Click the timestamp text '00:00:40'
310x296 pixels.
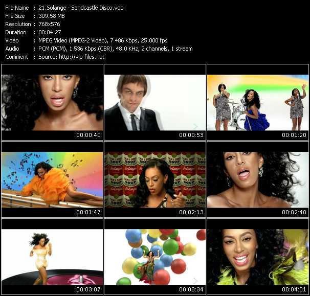point(88,135)
